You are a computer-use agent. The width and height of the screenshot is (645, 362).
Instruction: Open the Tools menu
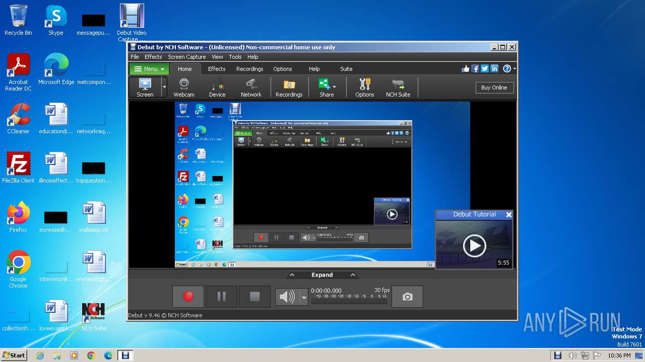235,57
